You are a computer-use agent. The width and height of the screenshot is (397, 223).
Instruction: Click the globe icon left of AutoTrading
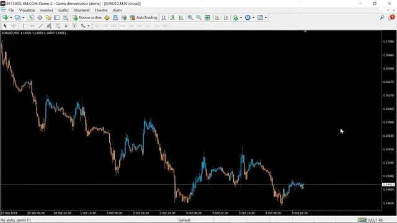[x=124, y=17]
